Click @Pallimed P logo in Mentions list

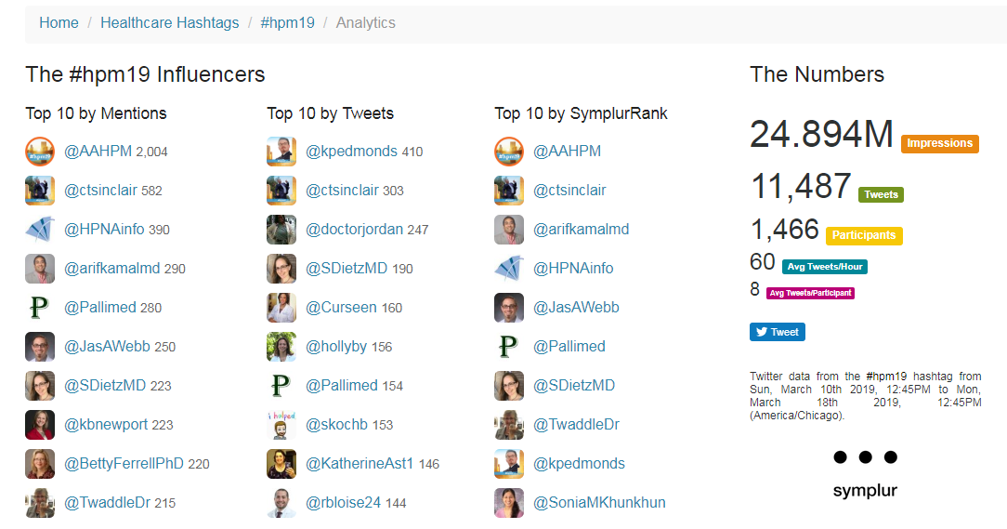(x=40, y=308)
